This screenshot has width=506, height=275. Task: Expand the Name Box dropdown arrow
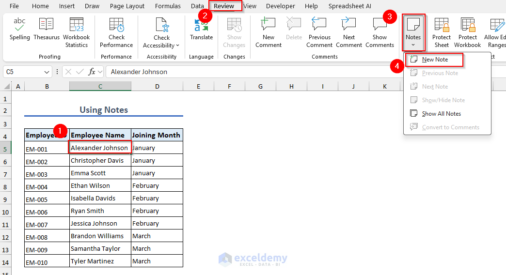pos(47,72)
